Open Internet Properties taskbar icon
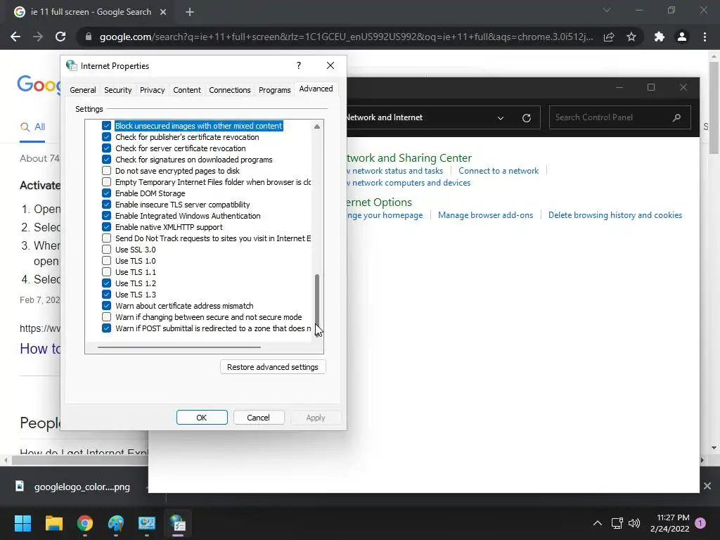The image size is (720, 540). 178,523
